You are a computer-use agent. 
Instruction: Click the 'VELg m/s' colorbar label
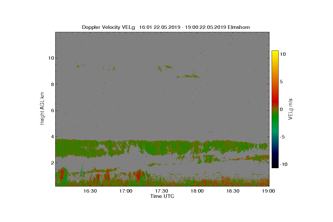[291, 109]
